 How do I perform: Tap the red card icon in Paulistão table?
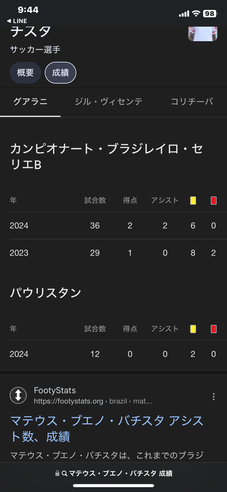point(214,329)
